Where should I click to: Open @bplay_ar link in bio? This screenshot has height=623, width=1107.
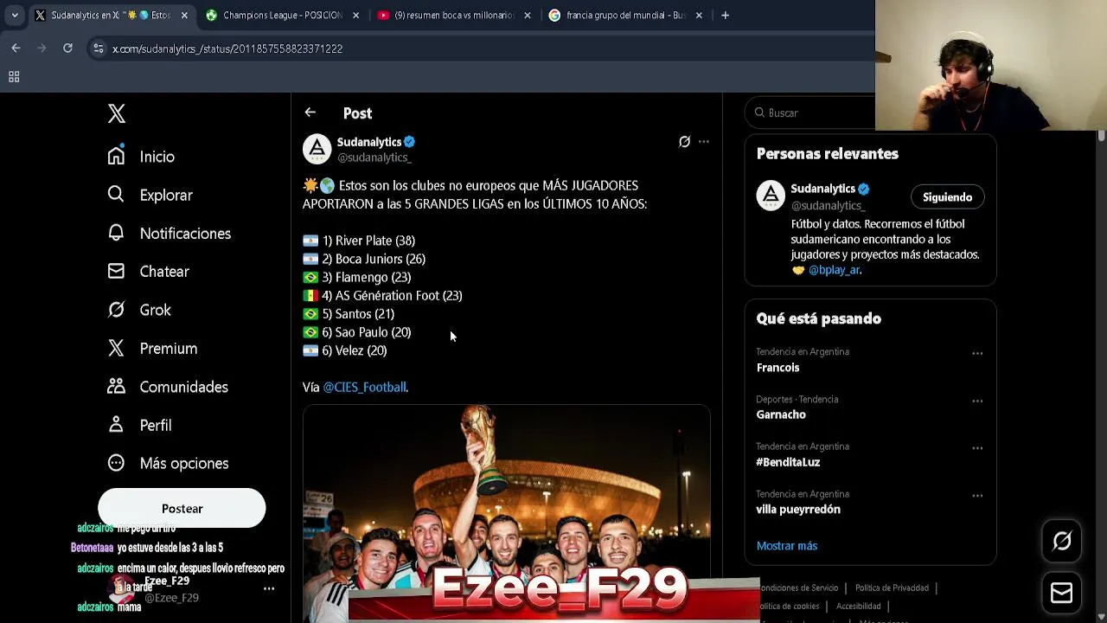[834, 270]
